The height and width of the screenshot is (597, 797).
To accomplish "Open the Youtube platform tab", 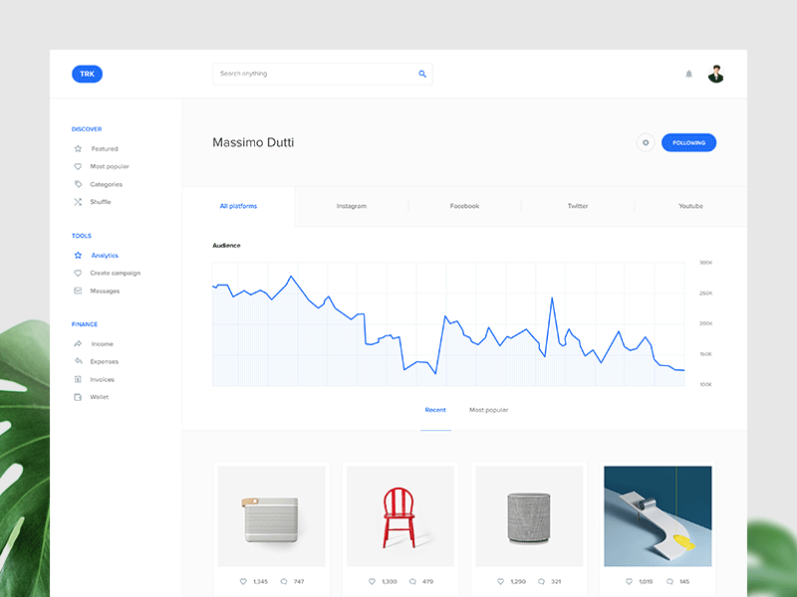I will point(690,206).
